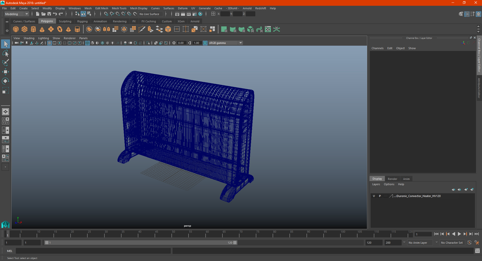Image resolution: width=482 pixels, height=261 pixels.
Task: Create a polygon cube from the shelf
Action: point(25,29)
